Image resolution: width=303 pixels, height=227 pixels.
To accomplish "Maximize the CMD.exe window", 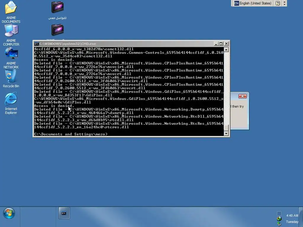I will click(x=221, y=44).
